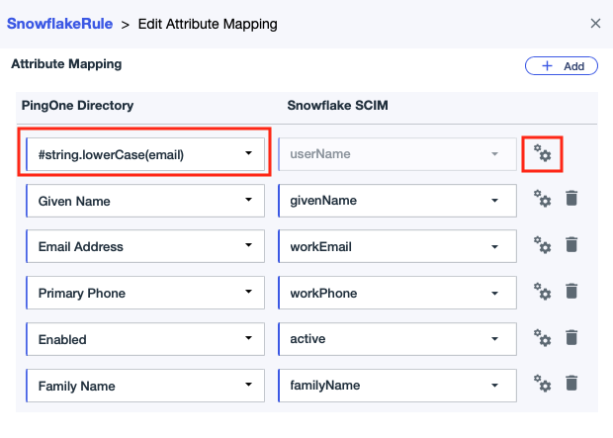Delete the active attribute mapping

pos(571,338)
